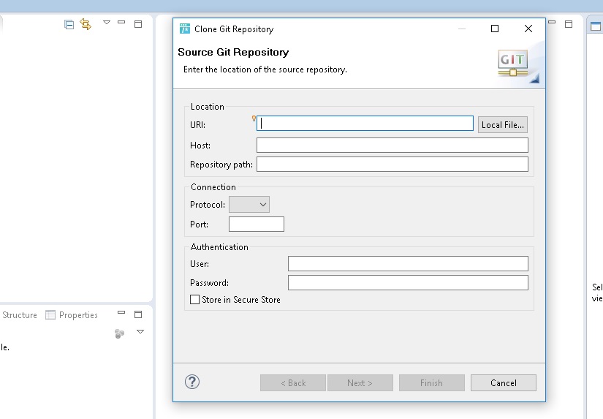Minimize the Properties bottom-left panel
This screenshot has height=419, width=603.
pos(121,312)
